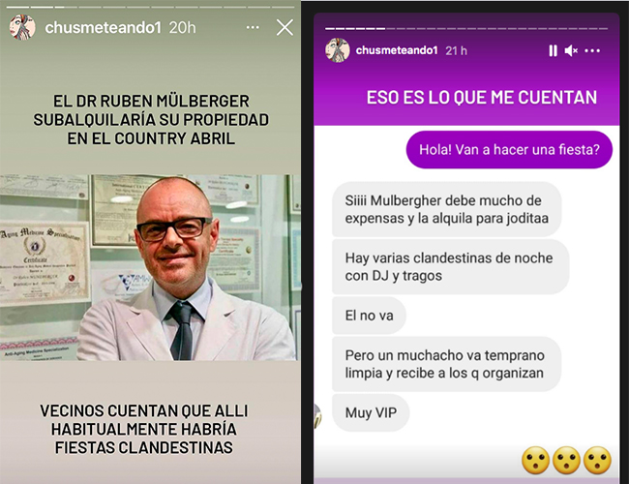
Task: Open the right story's three-dot more options
Action: click(592, 50)
